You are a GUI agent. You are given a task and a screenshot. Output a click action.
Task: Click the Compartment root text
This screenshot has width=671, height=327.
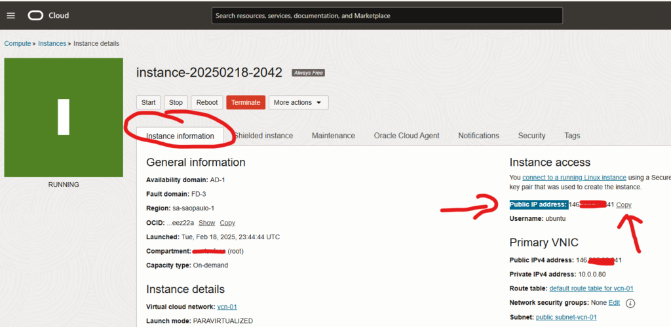[195, 251]
